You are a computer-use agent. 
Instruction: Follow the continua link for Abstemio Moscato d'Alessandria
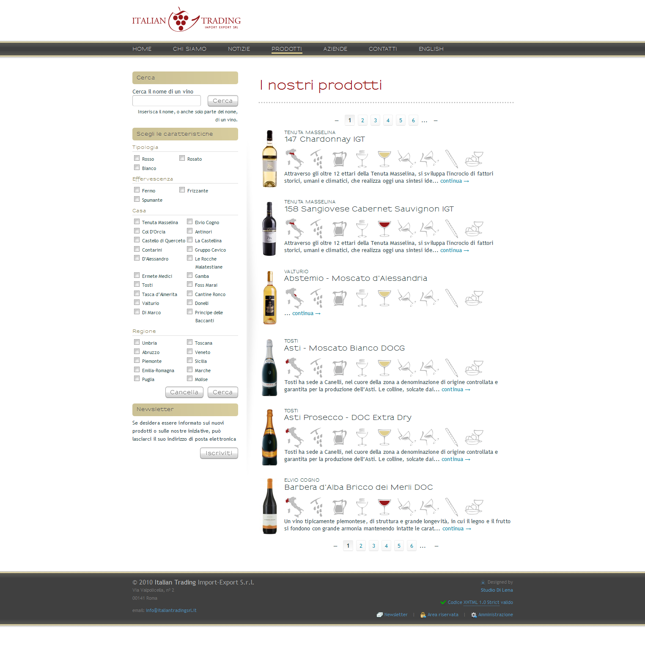click(307, 313)
